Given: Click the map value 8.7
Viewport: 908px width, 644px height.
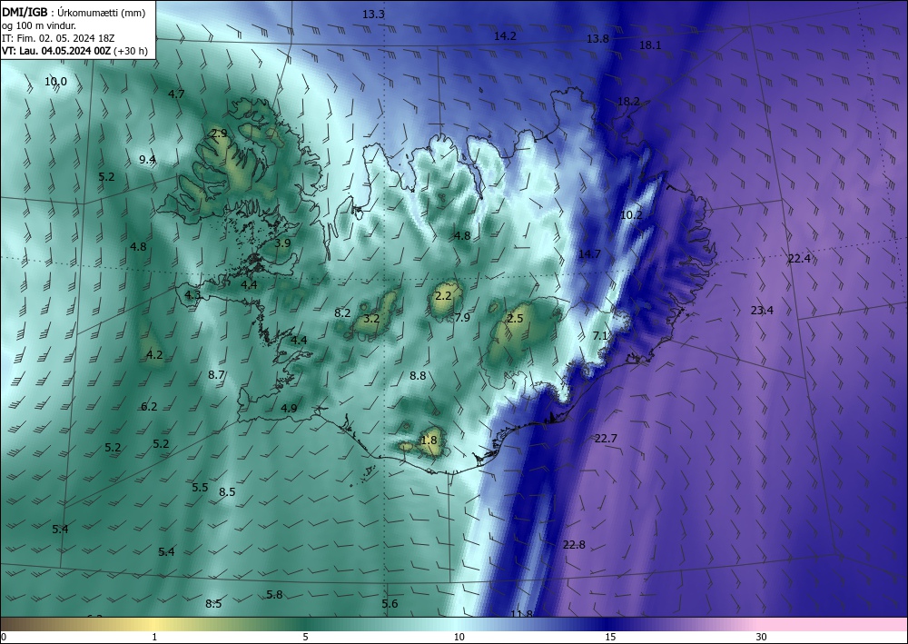Looking at the screenshot, I should coord(217,375).
